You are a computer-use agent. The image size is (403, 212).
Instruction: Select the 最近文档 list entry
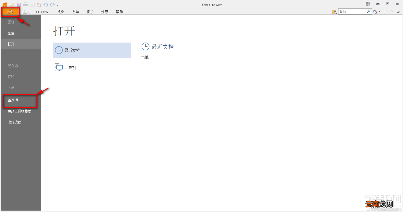[x=92, y=50]
